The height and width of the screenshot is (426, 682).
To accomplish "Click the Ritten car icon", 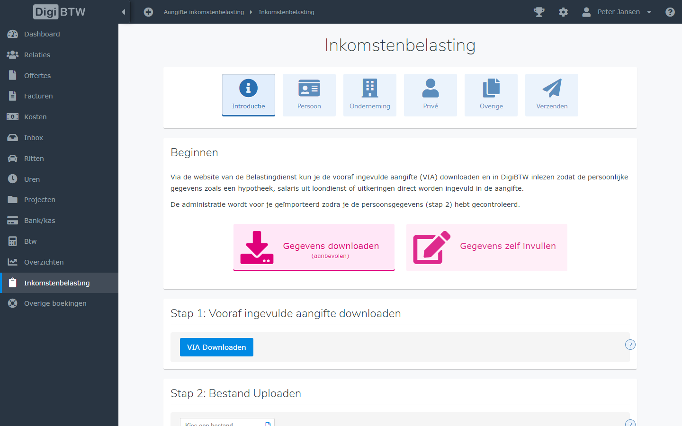I will pos(13,159).
